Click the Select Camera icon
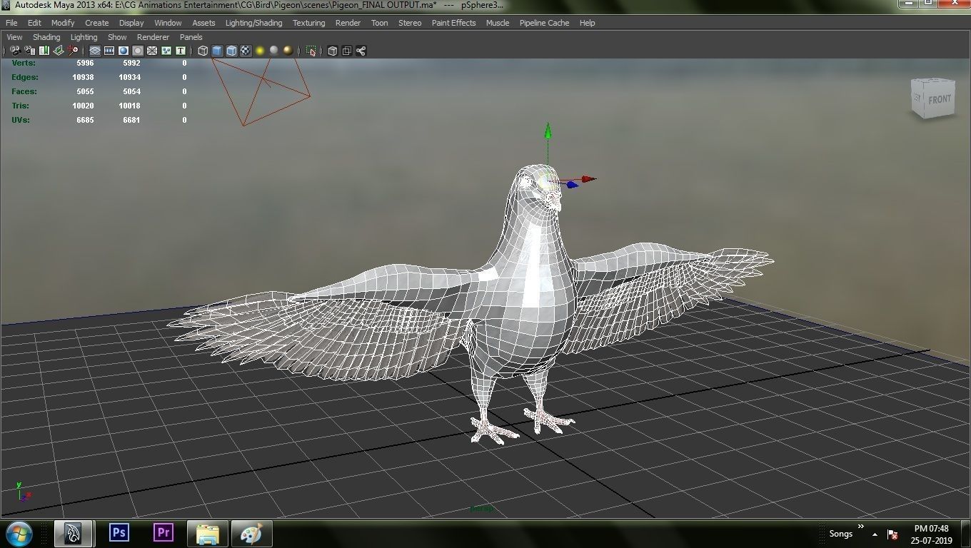971x548 pixels. [15, 51]
